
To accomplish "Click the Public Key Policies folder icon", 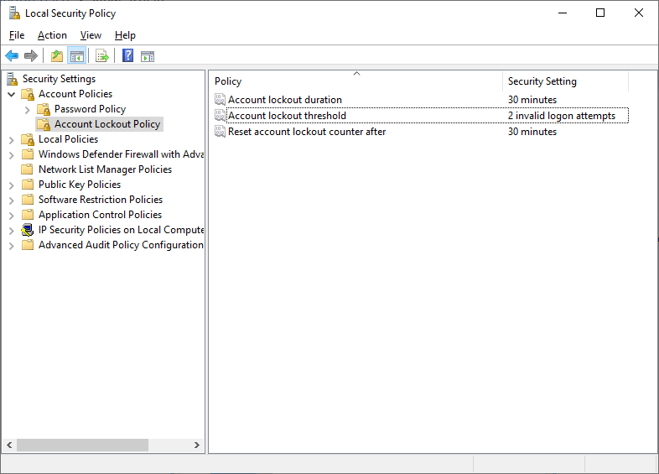I will tap(28, 185).
